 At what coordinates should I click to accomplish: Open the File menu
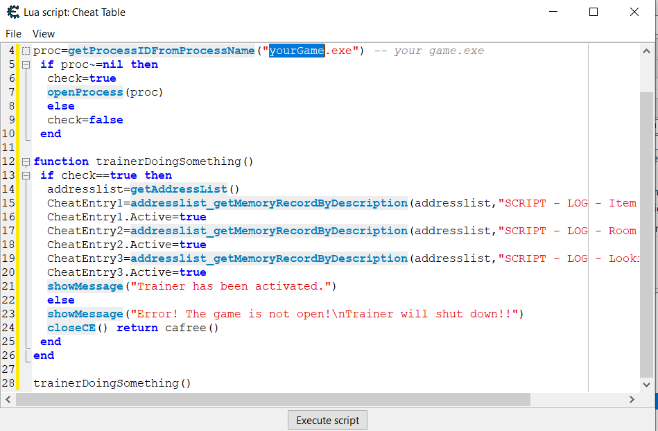click(x=13, y=33)
